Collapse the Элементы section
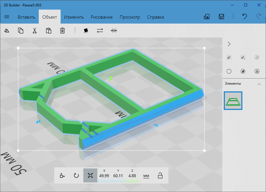Viewport: 266px width, 192px height. pyautogui.click(x=259, y=84)
